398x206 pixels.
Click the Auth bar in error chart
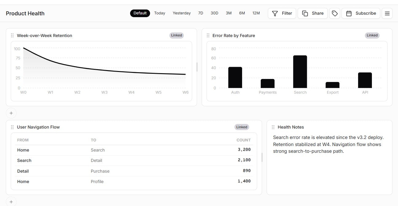[x=235, y=77]
